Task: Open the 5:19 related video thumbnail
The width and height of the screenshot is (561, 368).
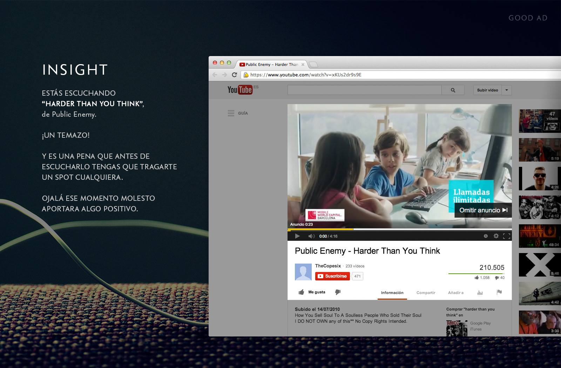Action: [x=540, y=150]
